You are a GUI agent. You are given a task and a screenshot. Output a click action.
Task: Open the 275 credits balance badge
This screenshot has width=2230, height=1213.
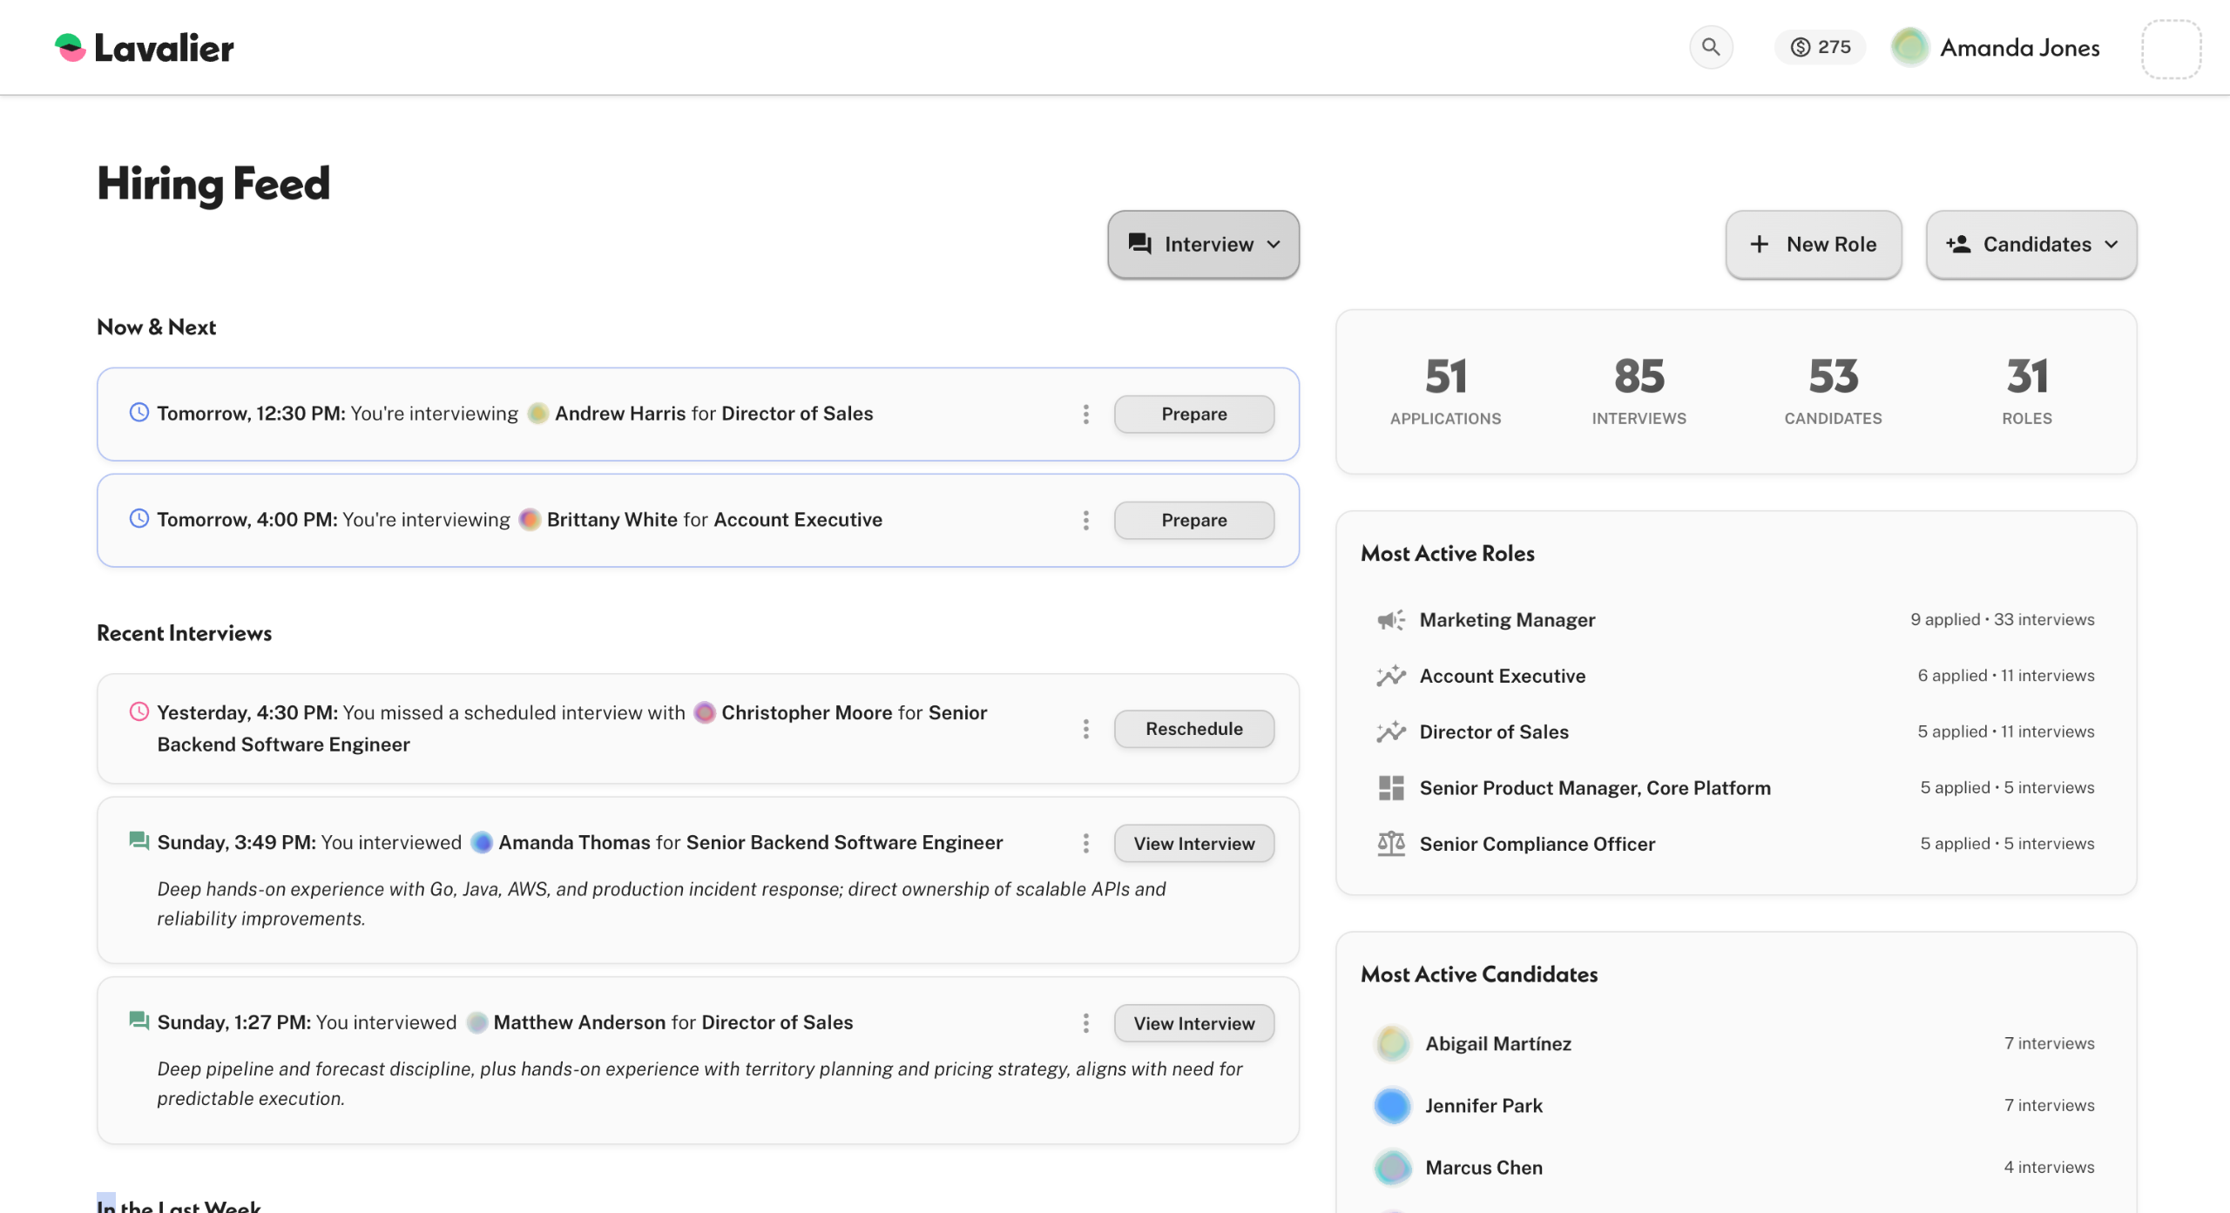pyautogui.click(x=1820, y=47)
